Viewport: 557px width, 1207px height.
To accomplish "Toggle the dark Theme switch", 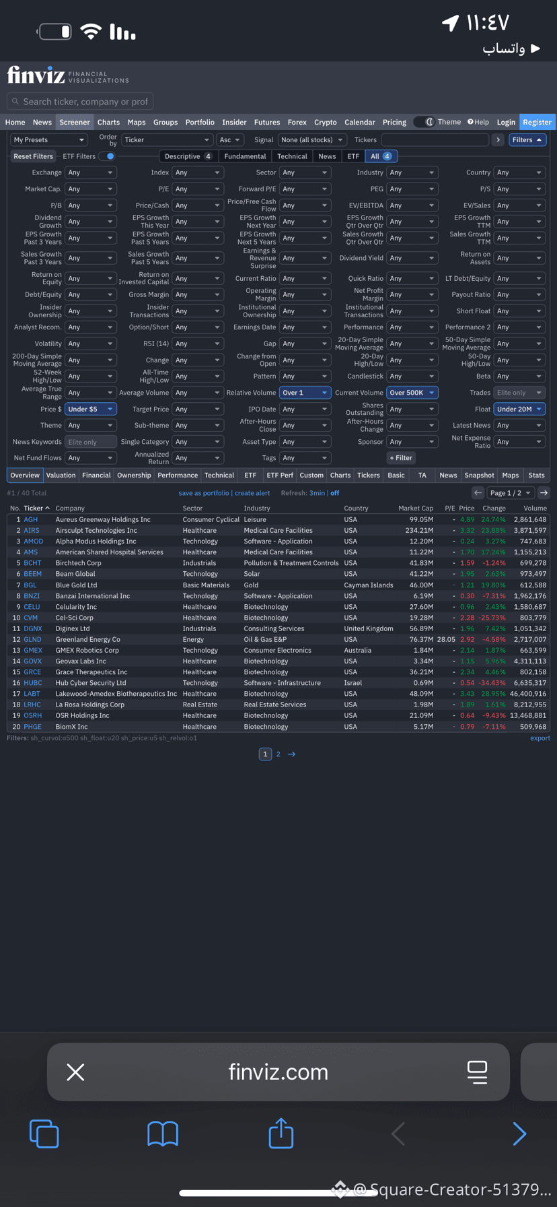I will (x=424, y=122).
